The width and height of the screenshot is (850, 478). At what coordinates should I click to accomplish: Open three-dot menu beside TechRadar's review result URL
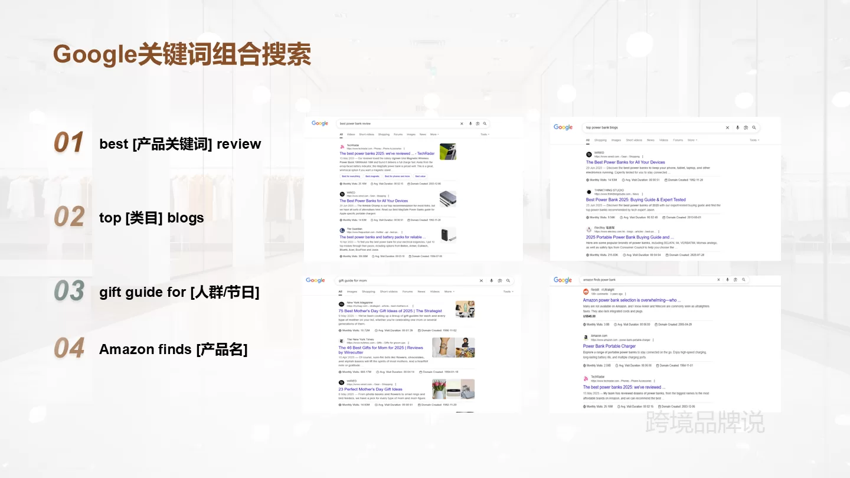coord(404,149)
